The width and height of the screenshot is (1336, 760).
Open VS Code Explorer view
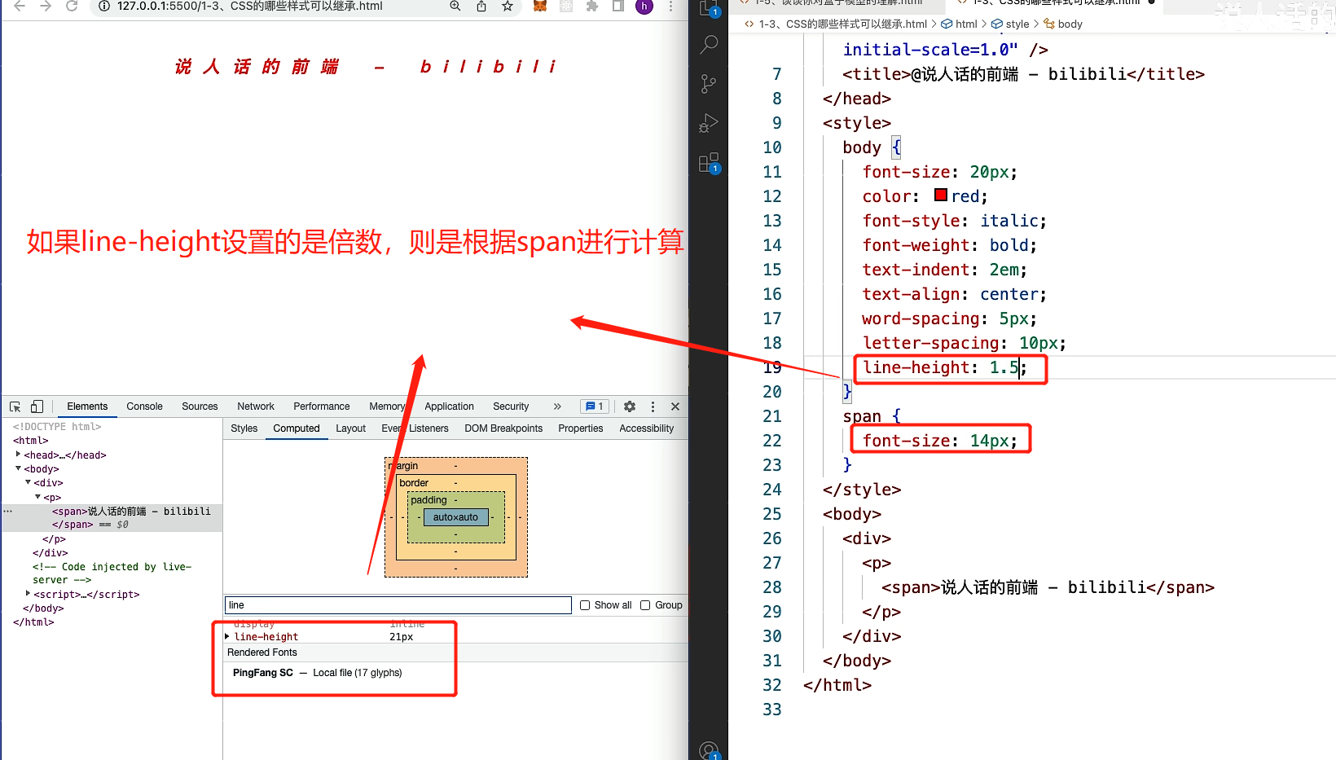coord(709,7)
